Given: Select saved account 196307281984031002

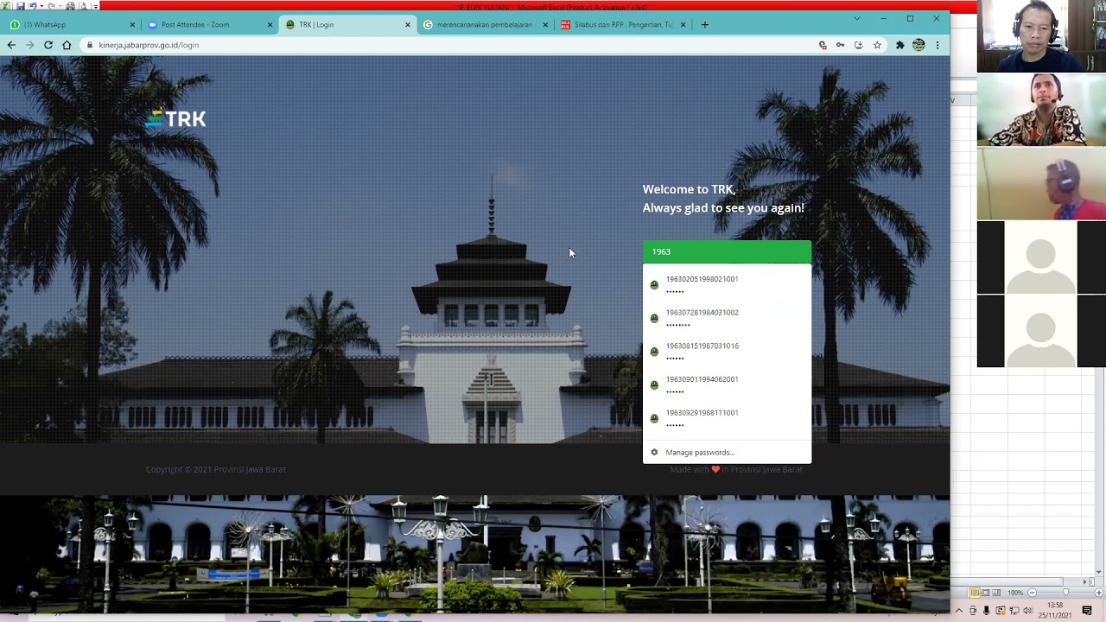Looking at the screenshot, I should pyautogui.click(x=727, y=318).
